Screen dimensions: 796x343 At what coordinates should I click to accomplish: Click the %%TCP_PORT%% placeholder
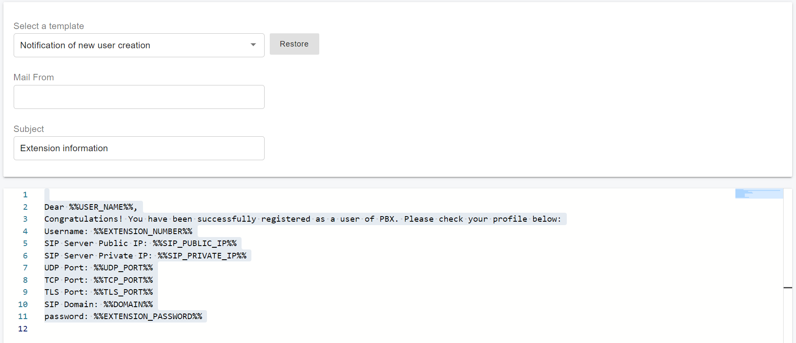pos(123,280)
